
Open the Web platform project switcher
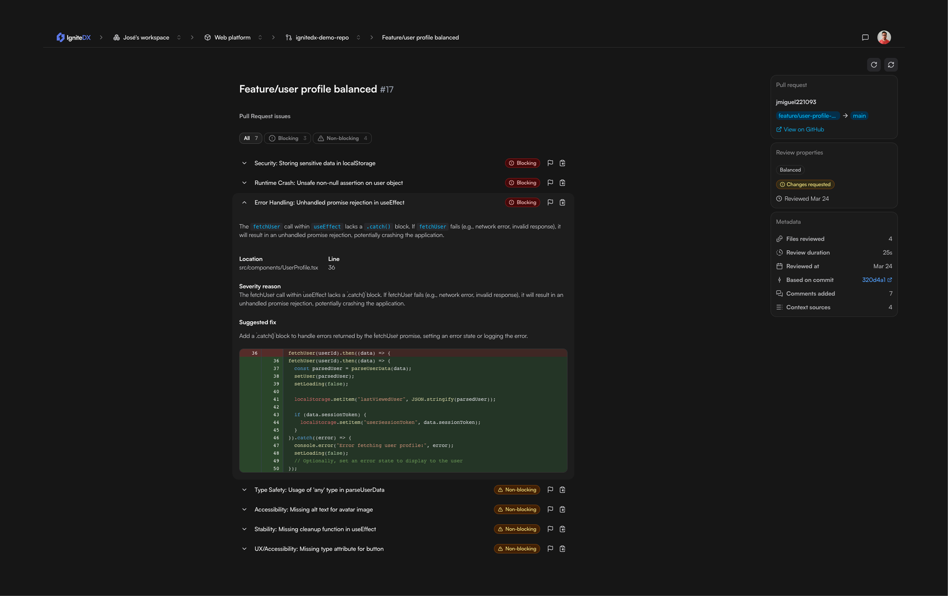(260, 38)
